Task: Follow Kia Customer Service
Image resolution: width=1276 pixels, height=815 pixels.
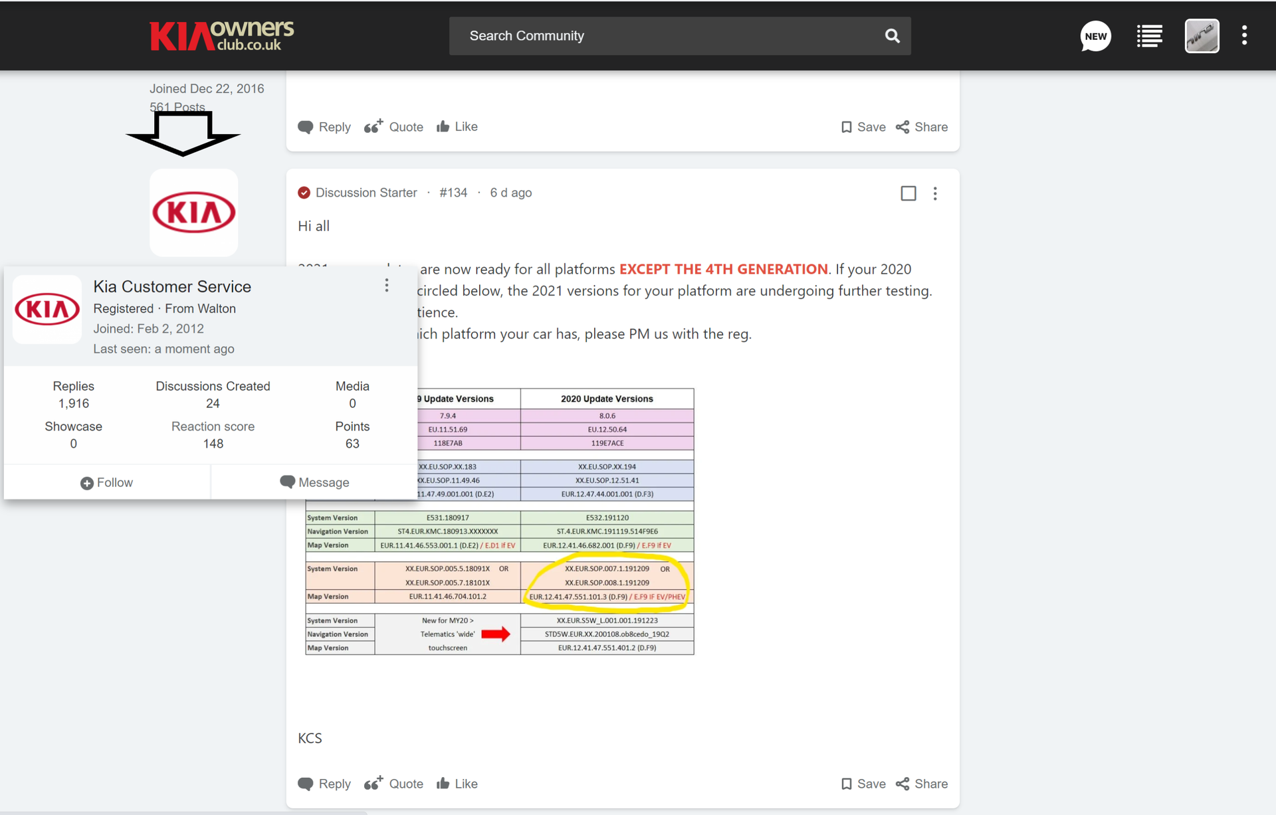Action: pos(106,483)
